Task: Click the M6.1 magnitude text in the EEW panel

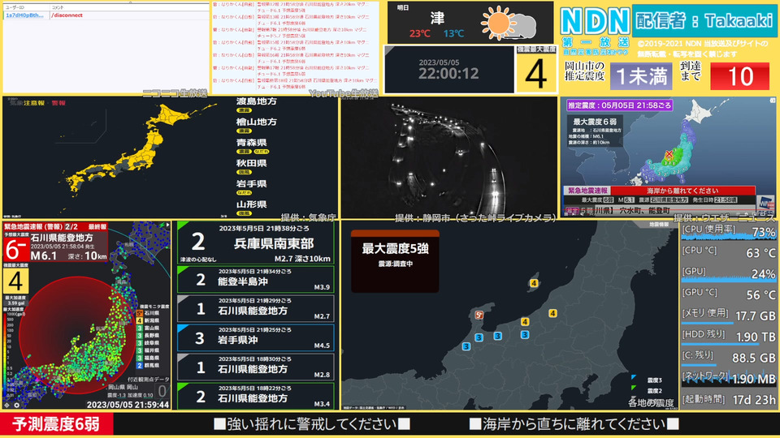Action: [x=44, y=255]
